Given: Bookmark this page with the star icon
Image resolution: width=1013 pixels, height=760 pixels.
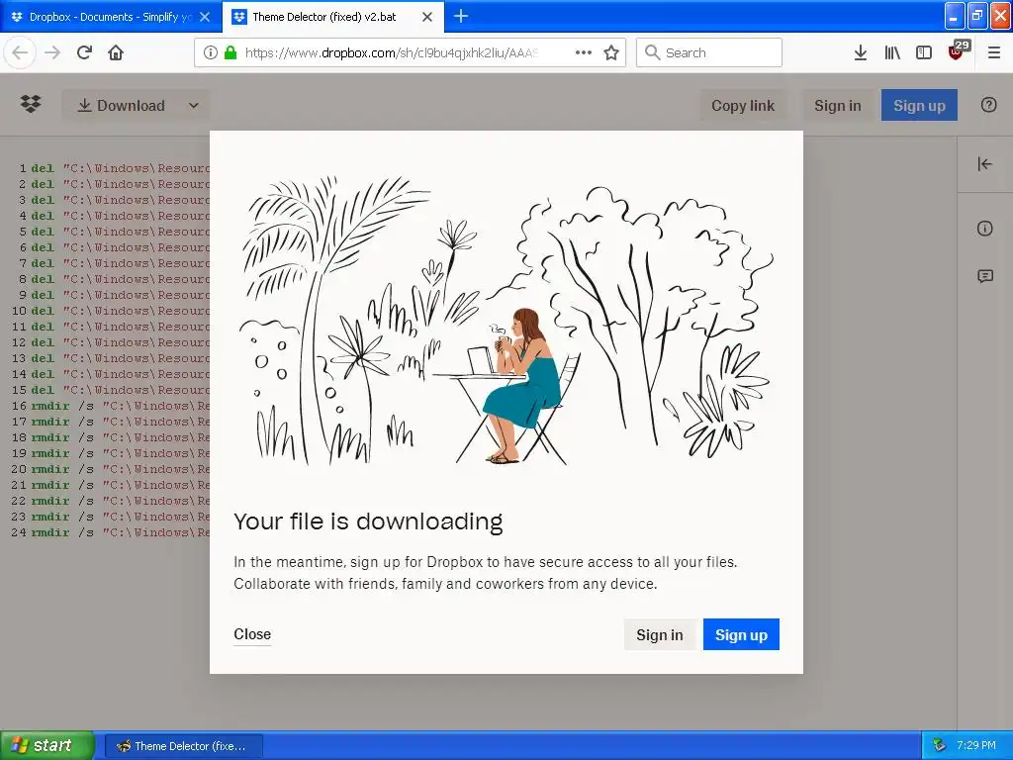Looking at the screenshot, I should 611,52.
